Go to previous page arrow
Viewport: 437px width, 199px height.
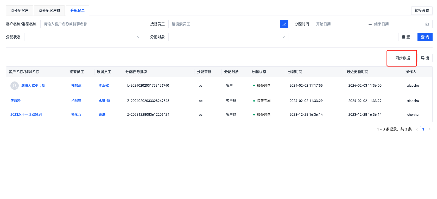[417, 129]
